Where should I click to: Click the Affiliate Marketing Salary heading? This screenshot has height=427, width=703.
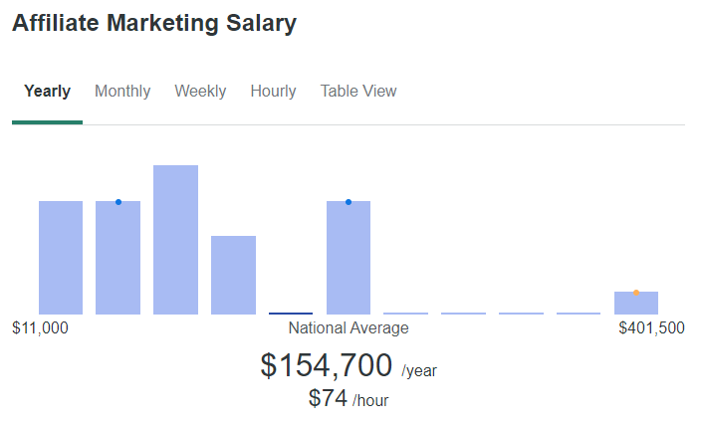pyautogui.click(x=154, y=23)
